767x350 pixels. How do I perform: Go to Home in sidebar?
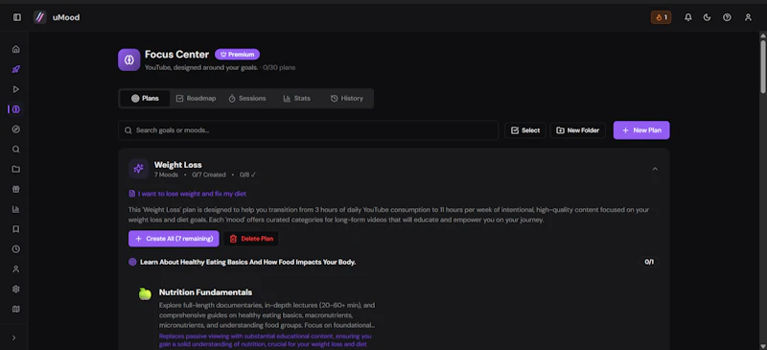(15, 49)
